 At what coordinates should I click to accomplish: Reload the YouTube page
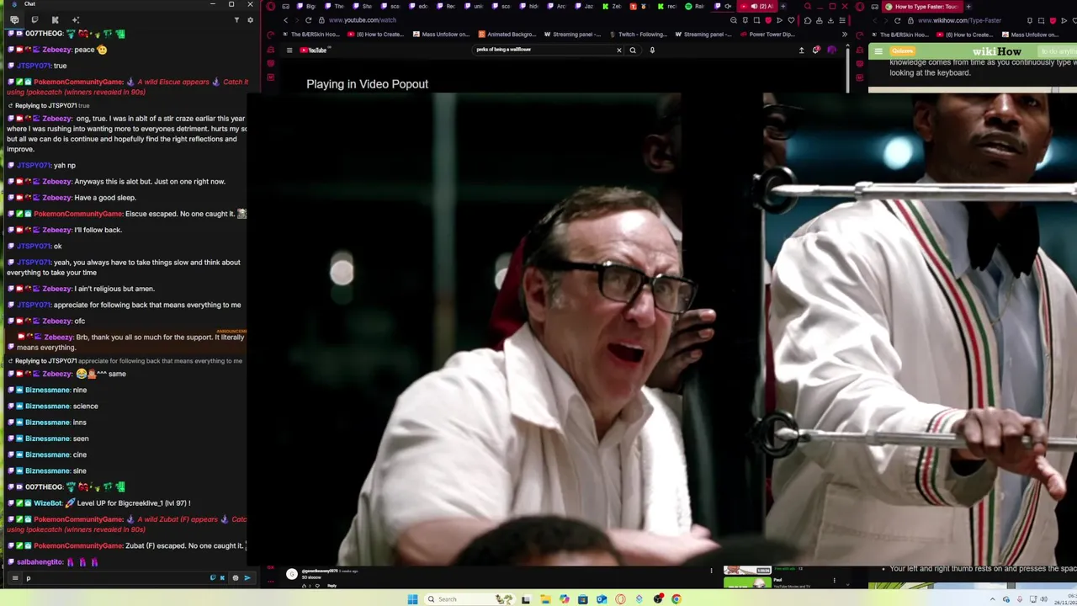tap(309, 20)
